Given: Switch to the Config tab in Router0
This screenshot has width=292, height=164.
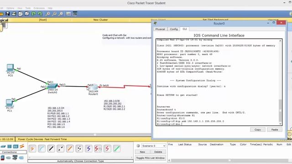Looking at the screenshot, I should point(174,29).
